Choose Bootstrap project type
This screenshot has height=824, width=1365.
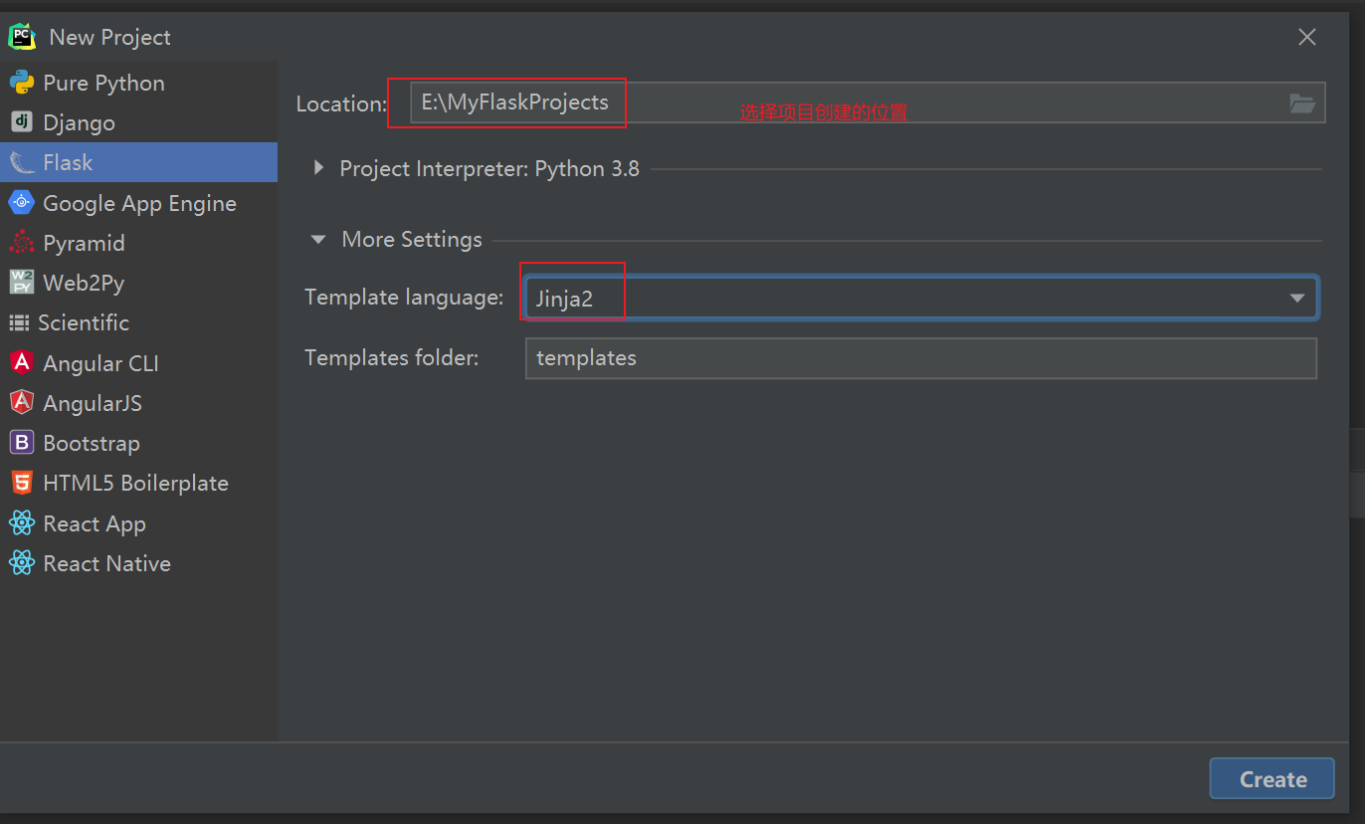coord(139,443)
